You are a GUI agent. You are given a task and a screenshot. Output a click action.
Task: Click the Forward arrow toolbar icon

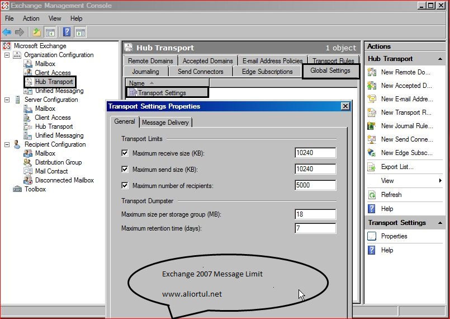(x=20, y=32)
